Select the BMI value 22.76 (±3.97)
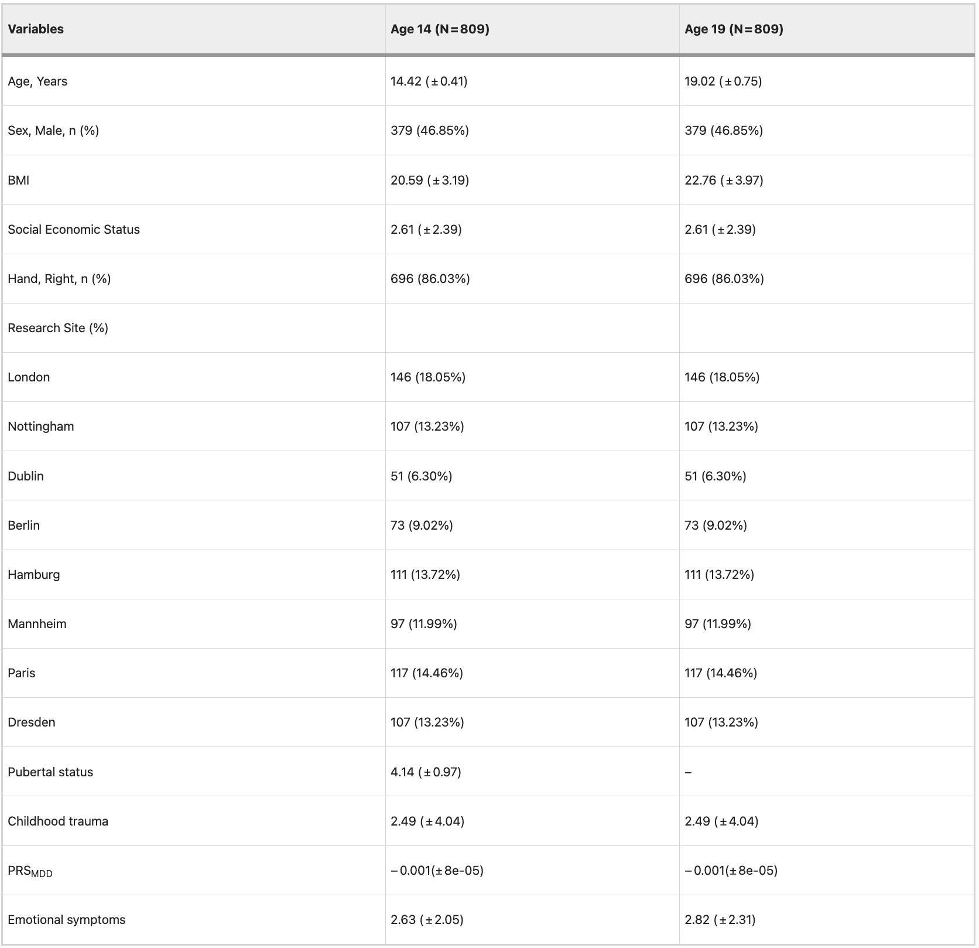 point(724,180)
